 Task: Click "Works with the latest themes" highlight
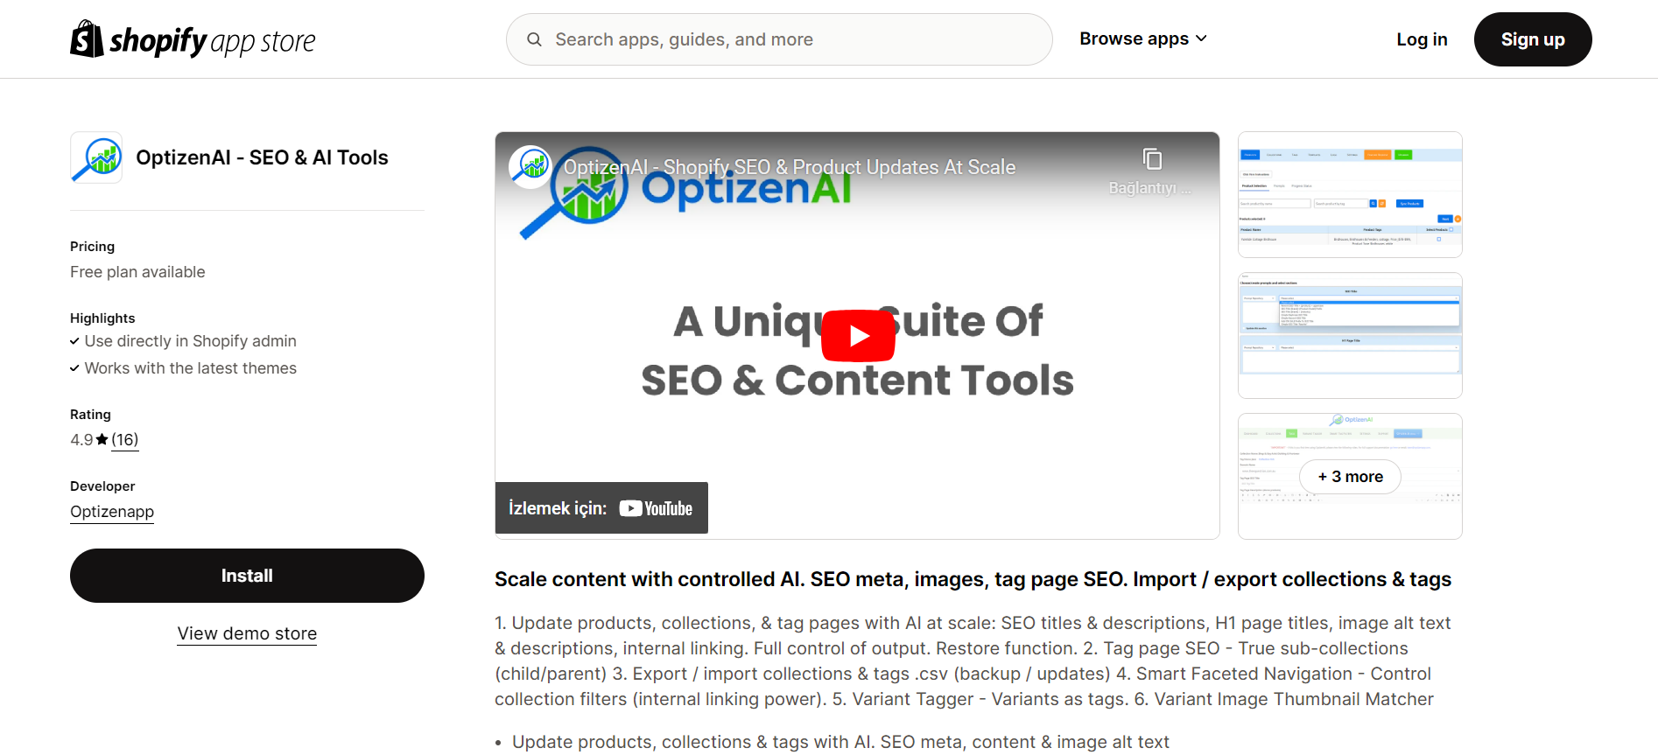pyautogui.click(x=190, y=368)
